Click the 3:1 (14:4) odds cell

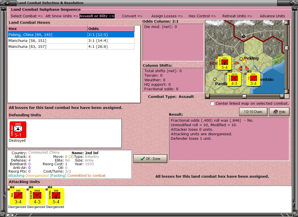point(111,41)
